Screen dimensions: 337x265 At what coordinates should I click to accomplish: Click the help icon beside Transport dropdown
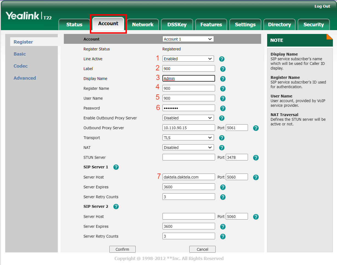click(222, 138)
